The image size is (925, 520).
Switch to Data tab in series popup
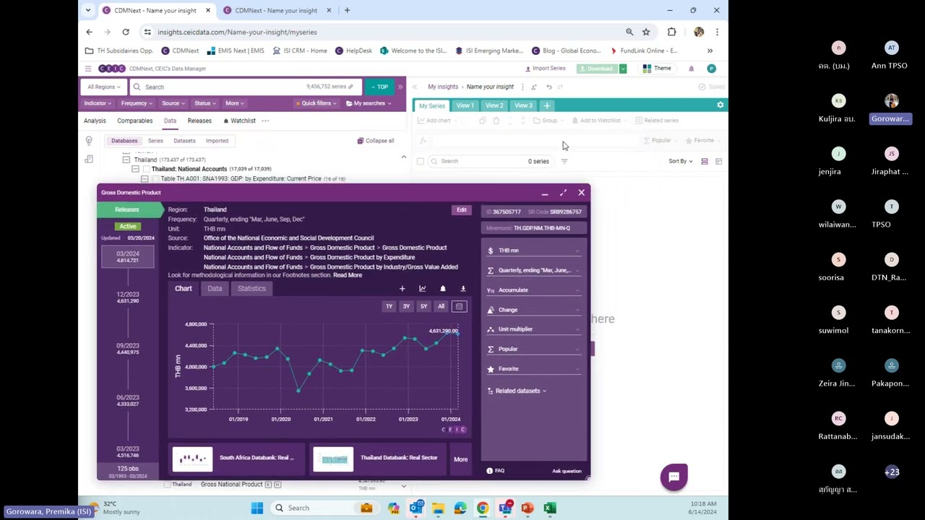tap(215, 289)
